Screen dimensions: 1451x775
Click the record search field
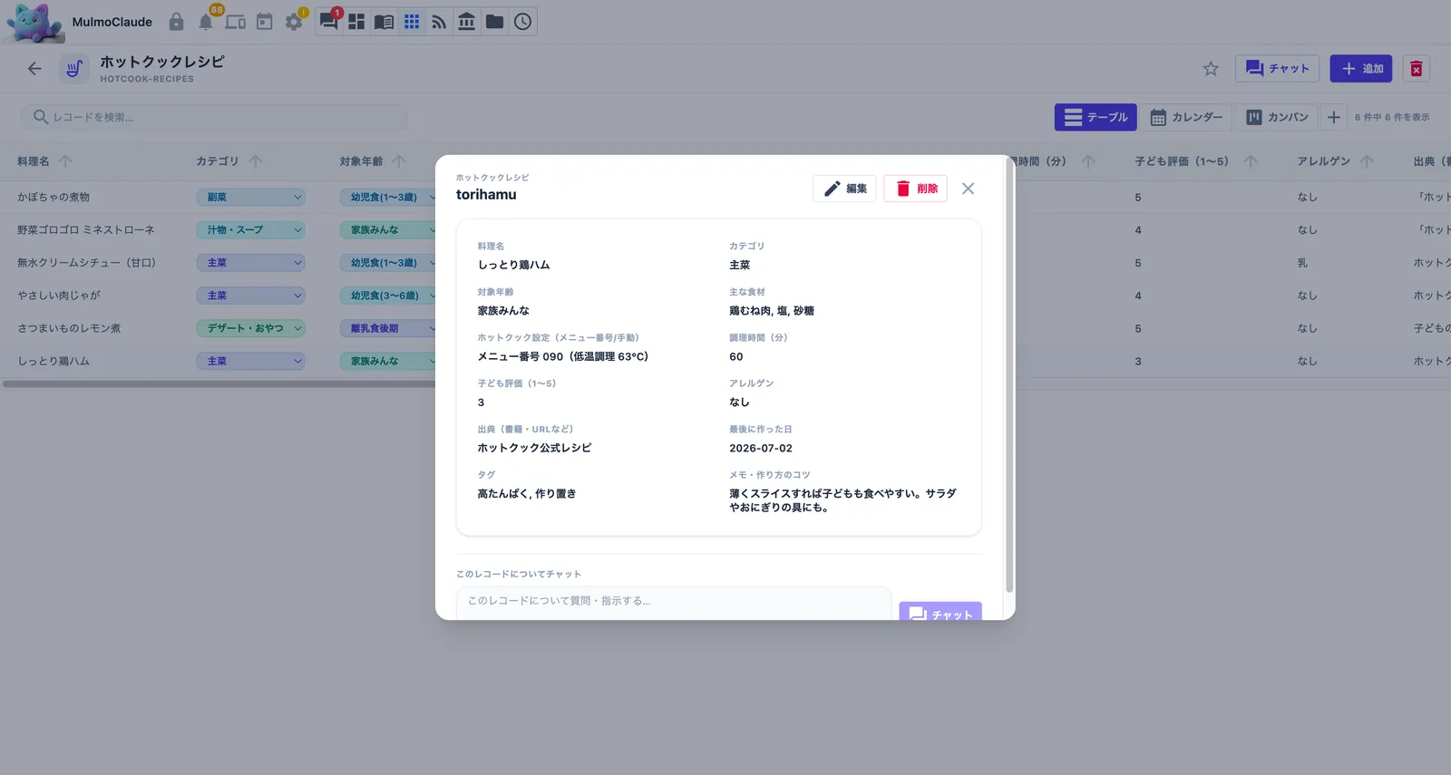point(214,117)
